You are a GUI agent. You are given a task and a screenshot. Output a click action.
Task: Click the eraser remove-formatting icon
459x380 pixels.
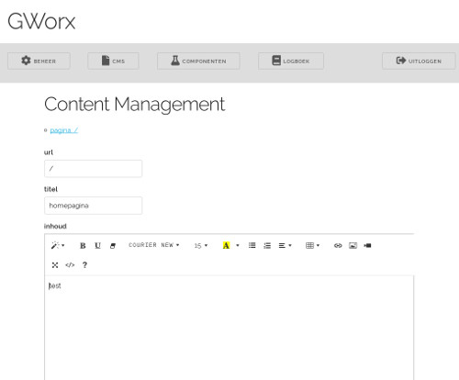coord(113,245)
